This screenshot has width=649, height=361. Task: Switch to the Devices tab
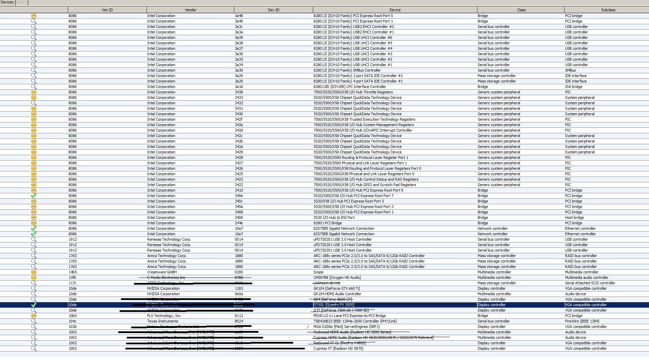(7, 2)
